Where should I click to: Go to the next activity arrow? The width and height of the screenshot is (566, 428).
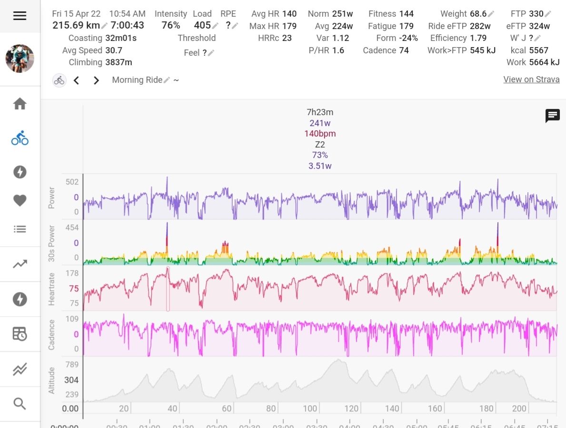96,80
